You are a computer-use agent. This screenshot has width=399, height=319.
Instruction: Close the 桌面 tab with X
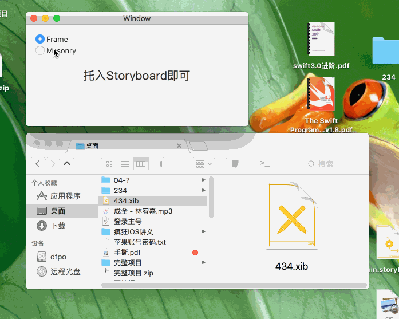[x=179, y=145]
